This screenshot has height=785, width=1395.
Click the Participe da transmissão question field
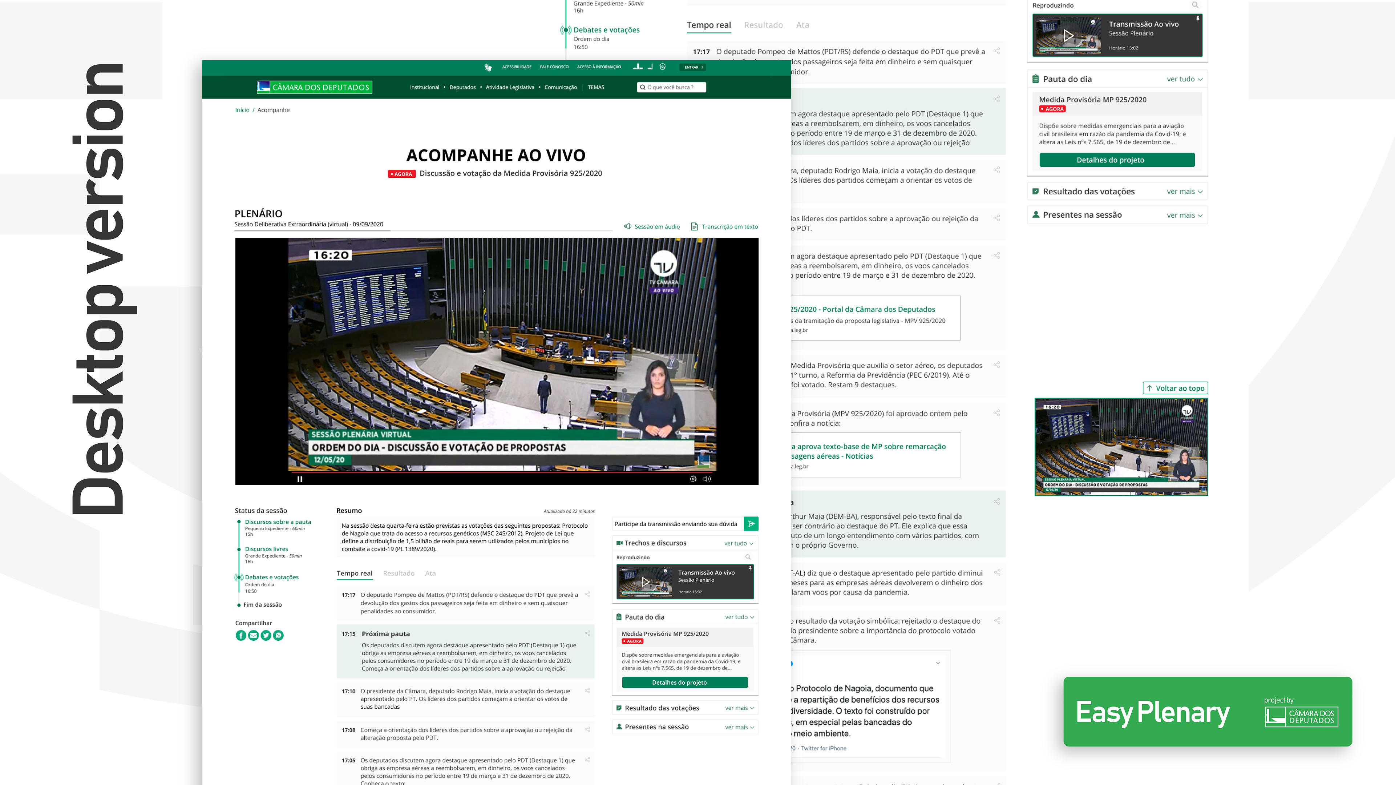coord(678,524)
